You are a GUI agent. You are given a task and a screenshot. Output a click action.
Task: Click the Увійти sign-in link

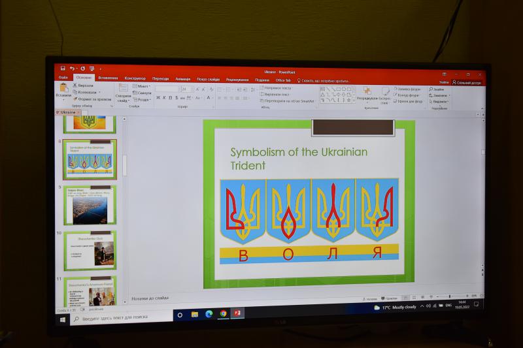tap(444, 82)
